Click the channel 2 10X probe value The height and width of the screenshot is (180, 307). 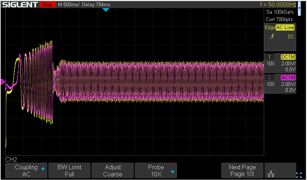click(x=271, y=84)
